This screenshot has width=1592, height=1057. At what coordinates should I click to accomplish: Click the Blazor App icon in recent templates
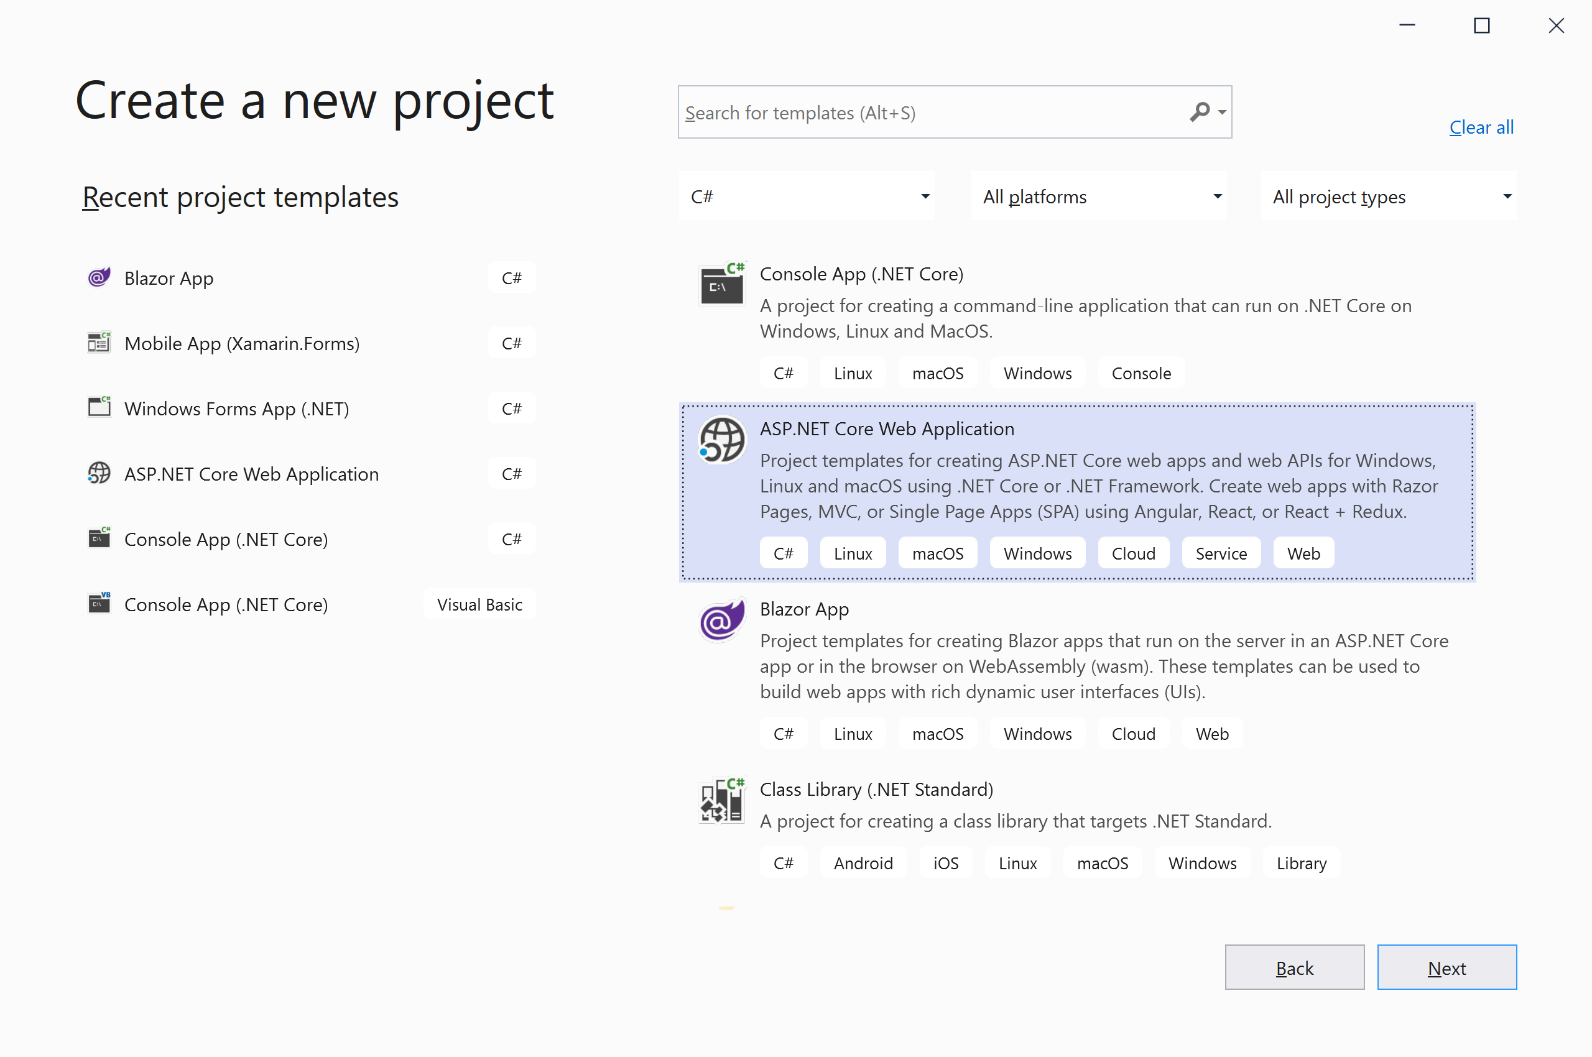coord(99,277)
